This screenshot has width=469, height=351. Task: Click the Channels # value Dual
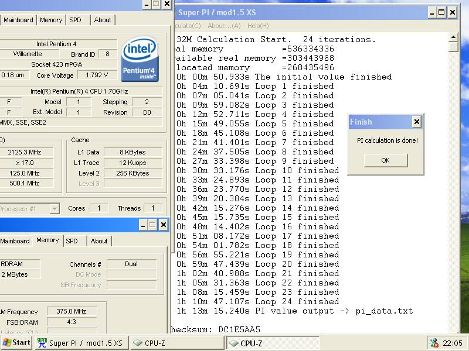click(x=131, y=264)
